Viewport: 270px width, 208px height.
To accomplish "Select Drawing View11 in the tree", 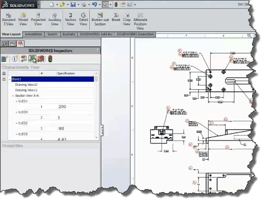I will [26, 90].
